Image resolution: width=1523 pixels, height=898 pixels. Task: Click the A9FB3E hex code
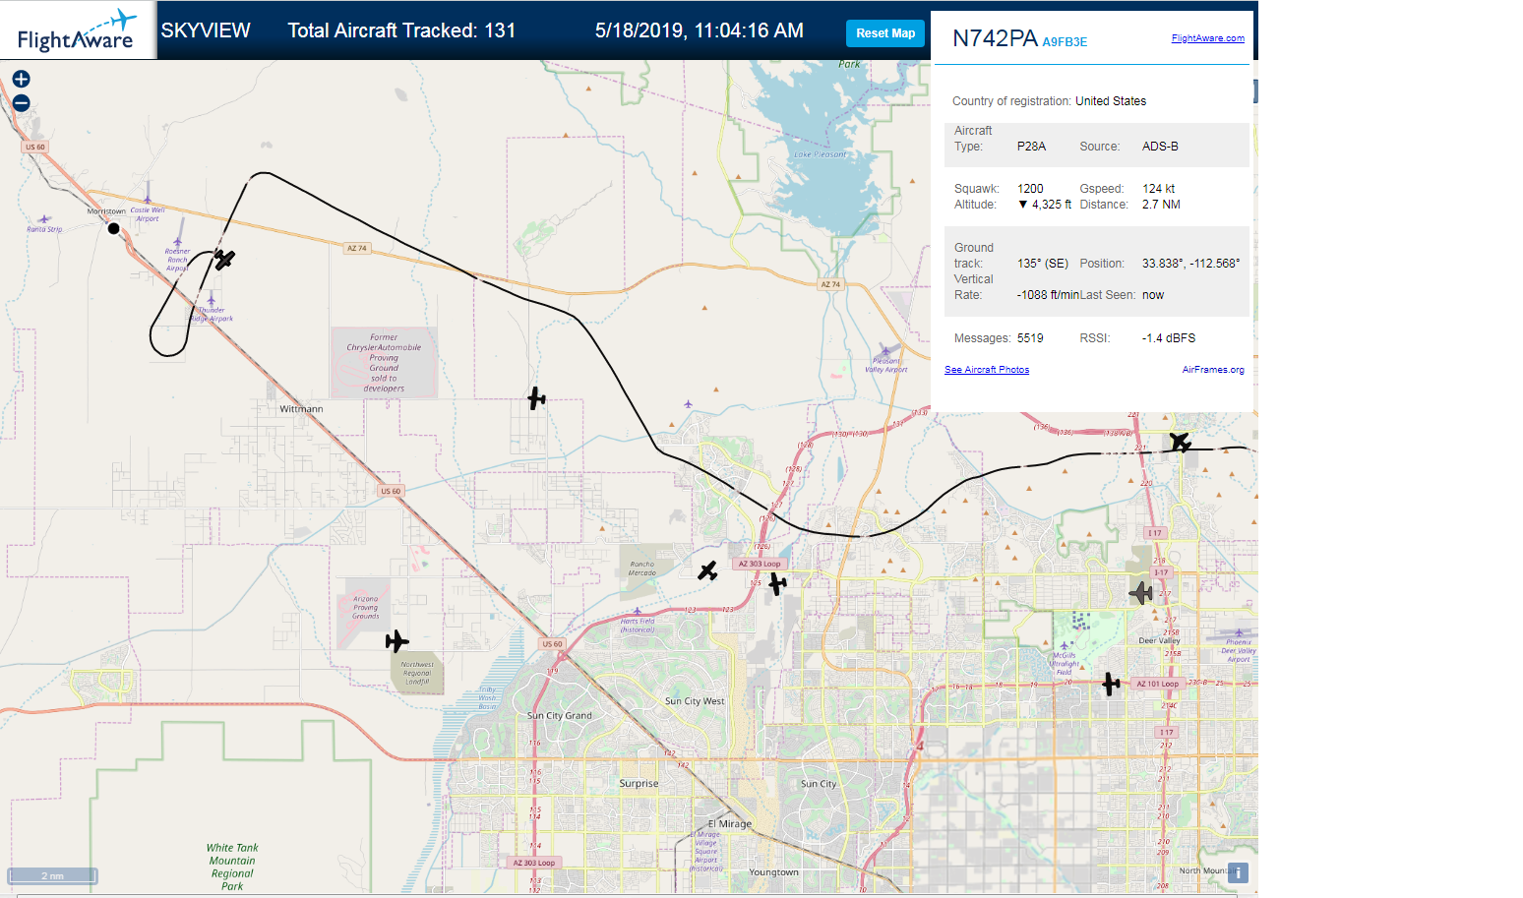click(x=1065, y=42)
